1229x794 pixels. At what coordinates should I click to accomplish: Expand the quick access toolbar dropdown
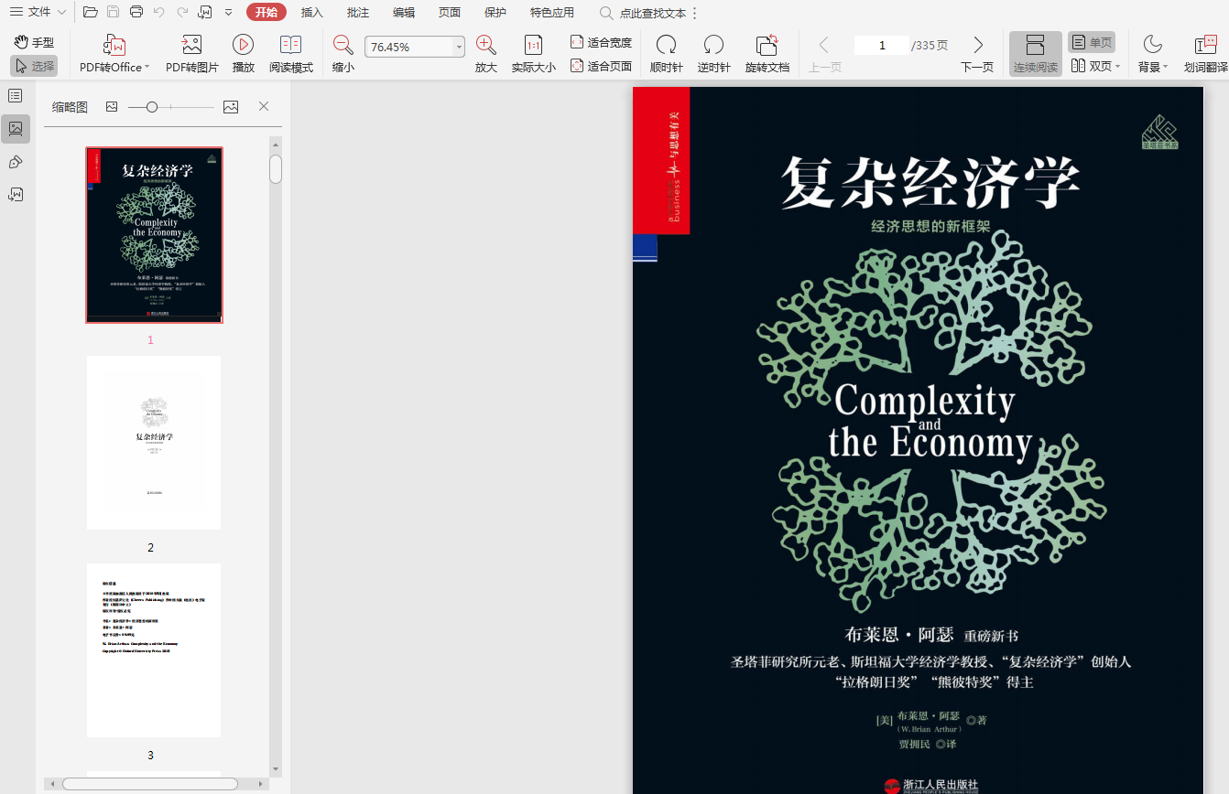point(228,13)
